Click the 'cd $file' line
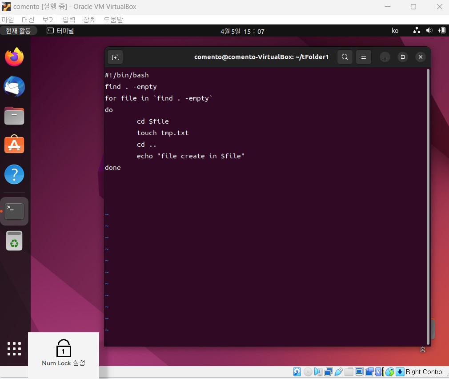This screenshot has height=379, width=449. point(152,121)
